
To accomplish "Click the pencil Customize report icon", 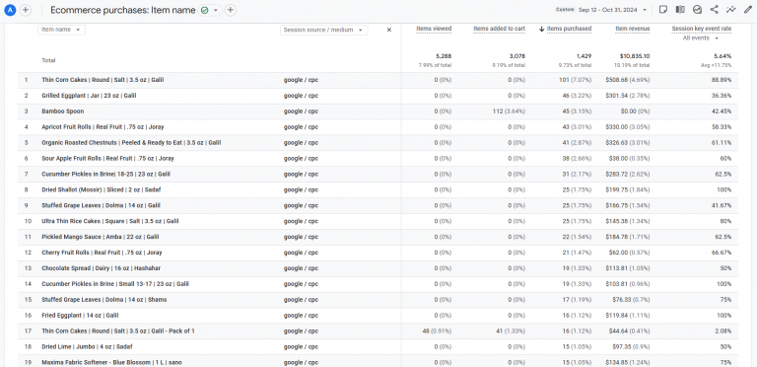I will click(x=748, y=10).
